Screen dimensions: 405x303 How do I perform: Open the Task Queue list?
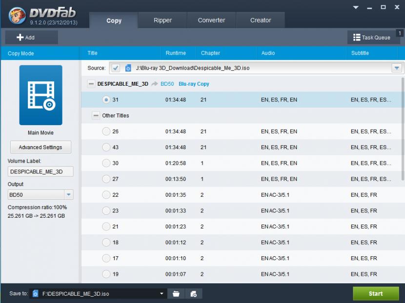tap(372, 38)
